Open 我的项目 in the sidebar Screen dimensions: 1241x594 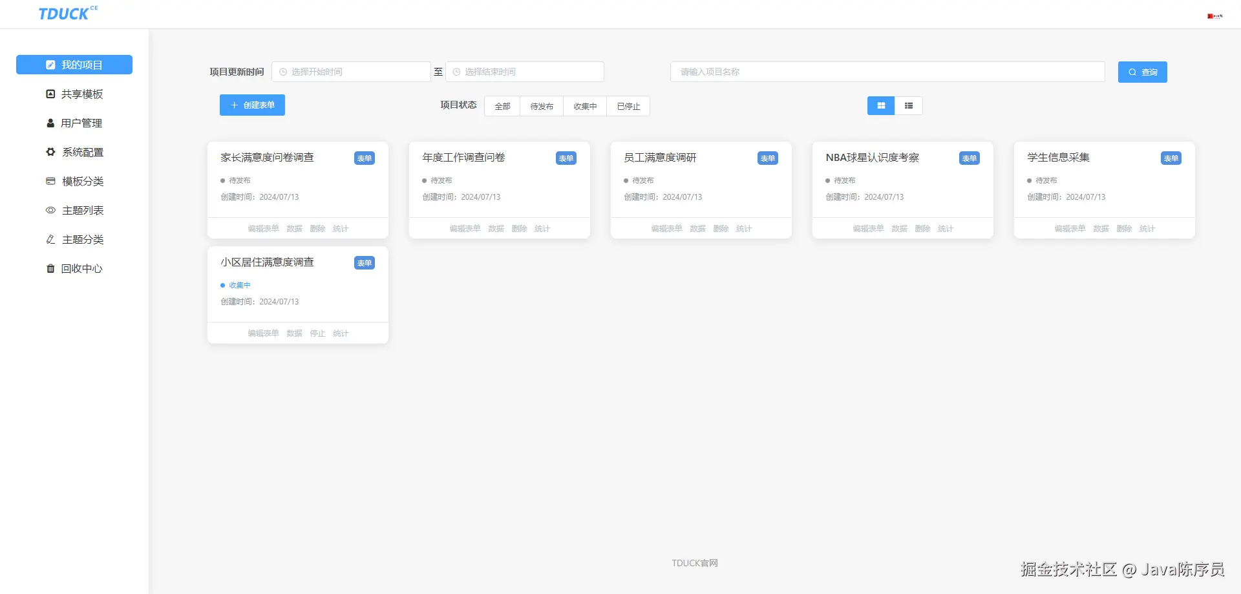[74, 65]
